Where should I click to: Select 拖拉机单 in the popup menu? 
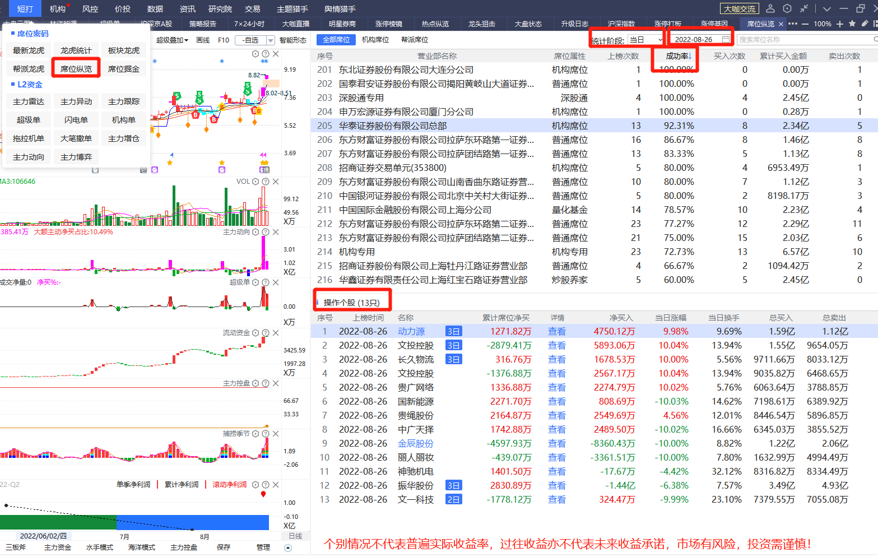coord(29,138)
